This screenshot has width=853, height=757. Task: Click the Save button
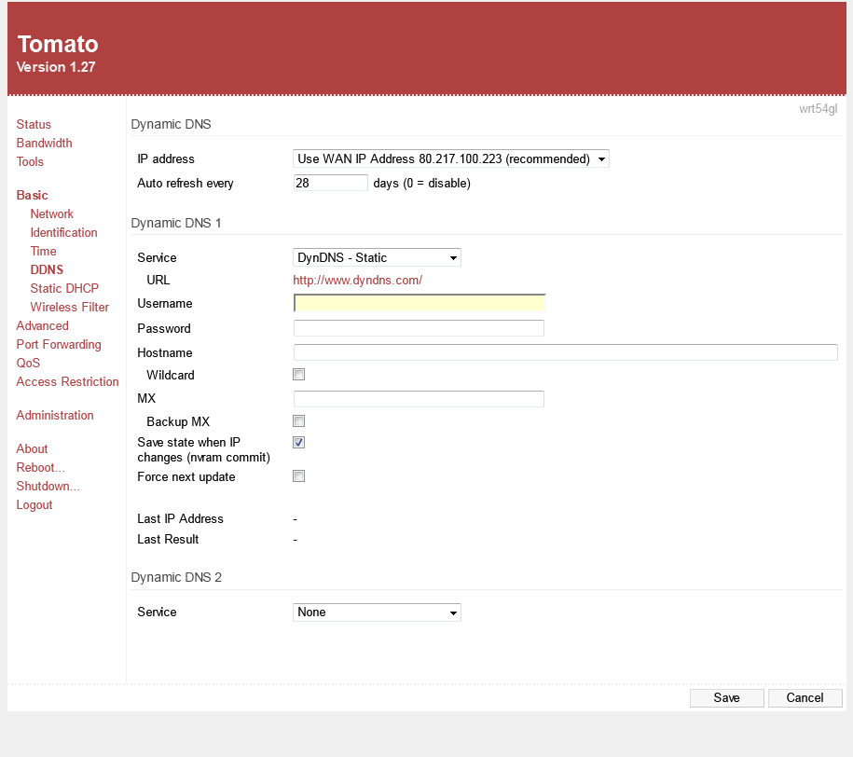pyautogui.click(x=726, y=698)
